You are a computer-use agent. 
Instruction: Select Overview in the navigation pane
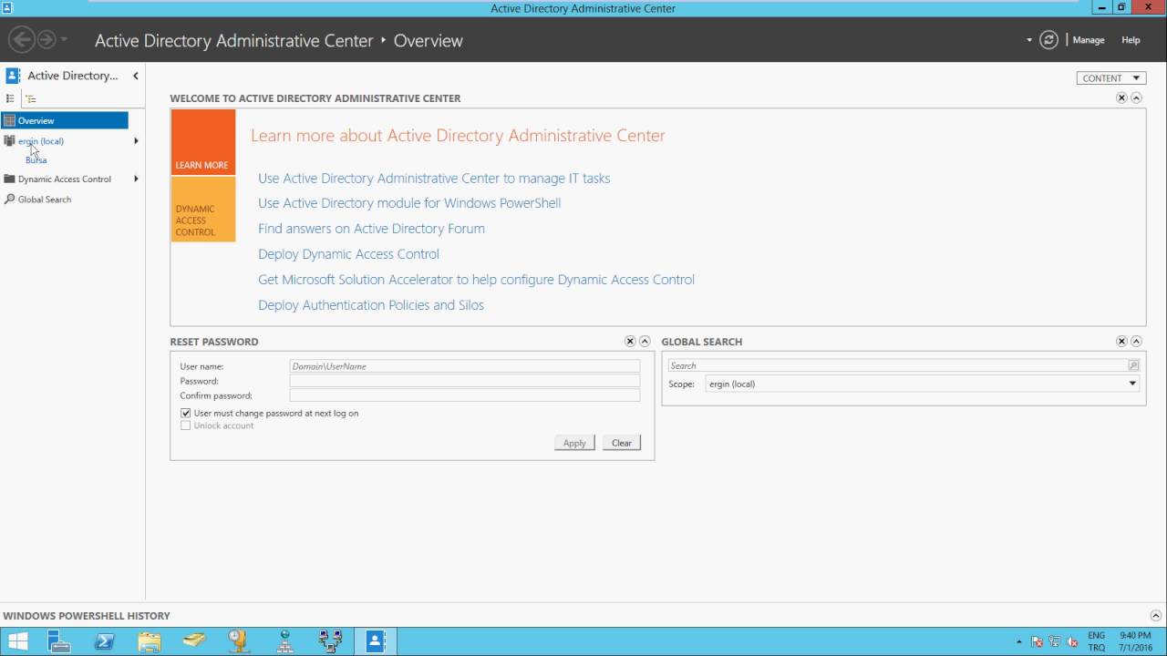click(x=64, y=120)
